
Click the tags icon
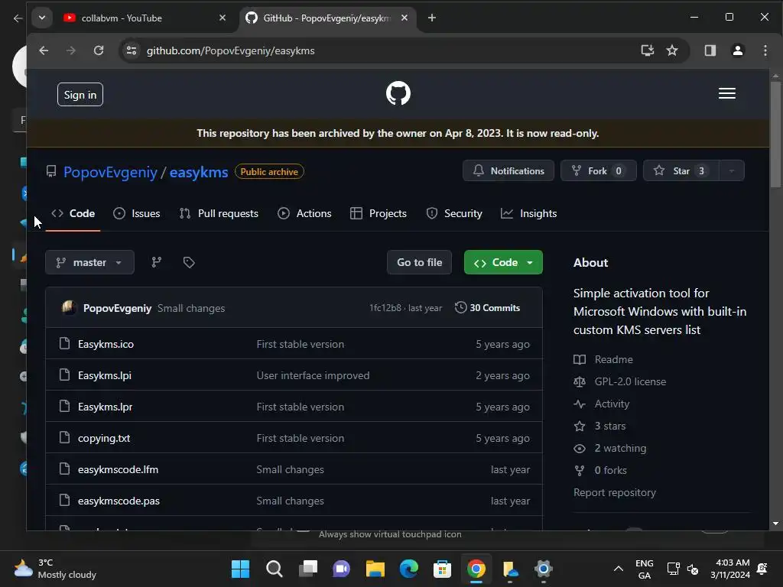point(189,262)
